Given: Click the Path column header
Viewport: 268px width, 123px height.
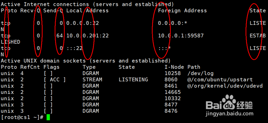Looking at the screenshot, I should pos(194,67).
